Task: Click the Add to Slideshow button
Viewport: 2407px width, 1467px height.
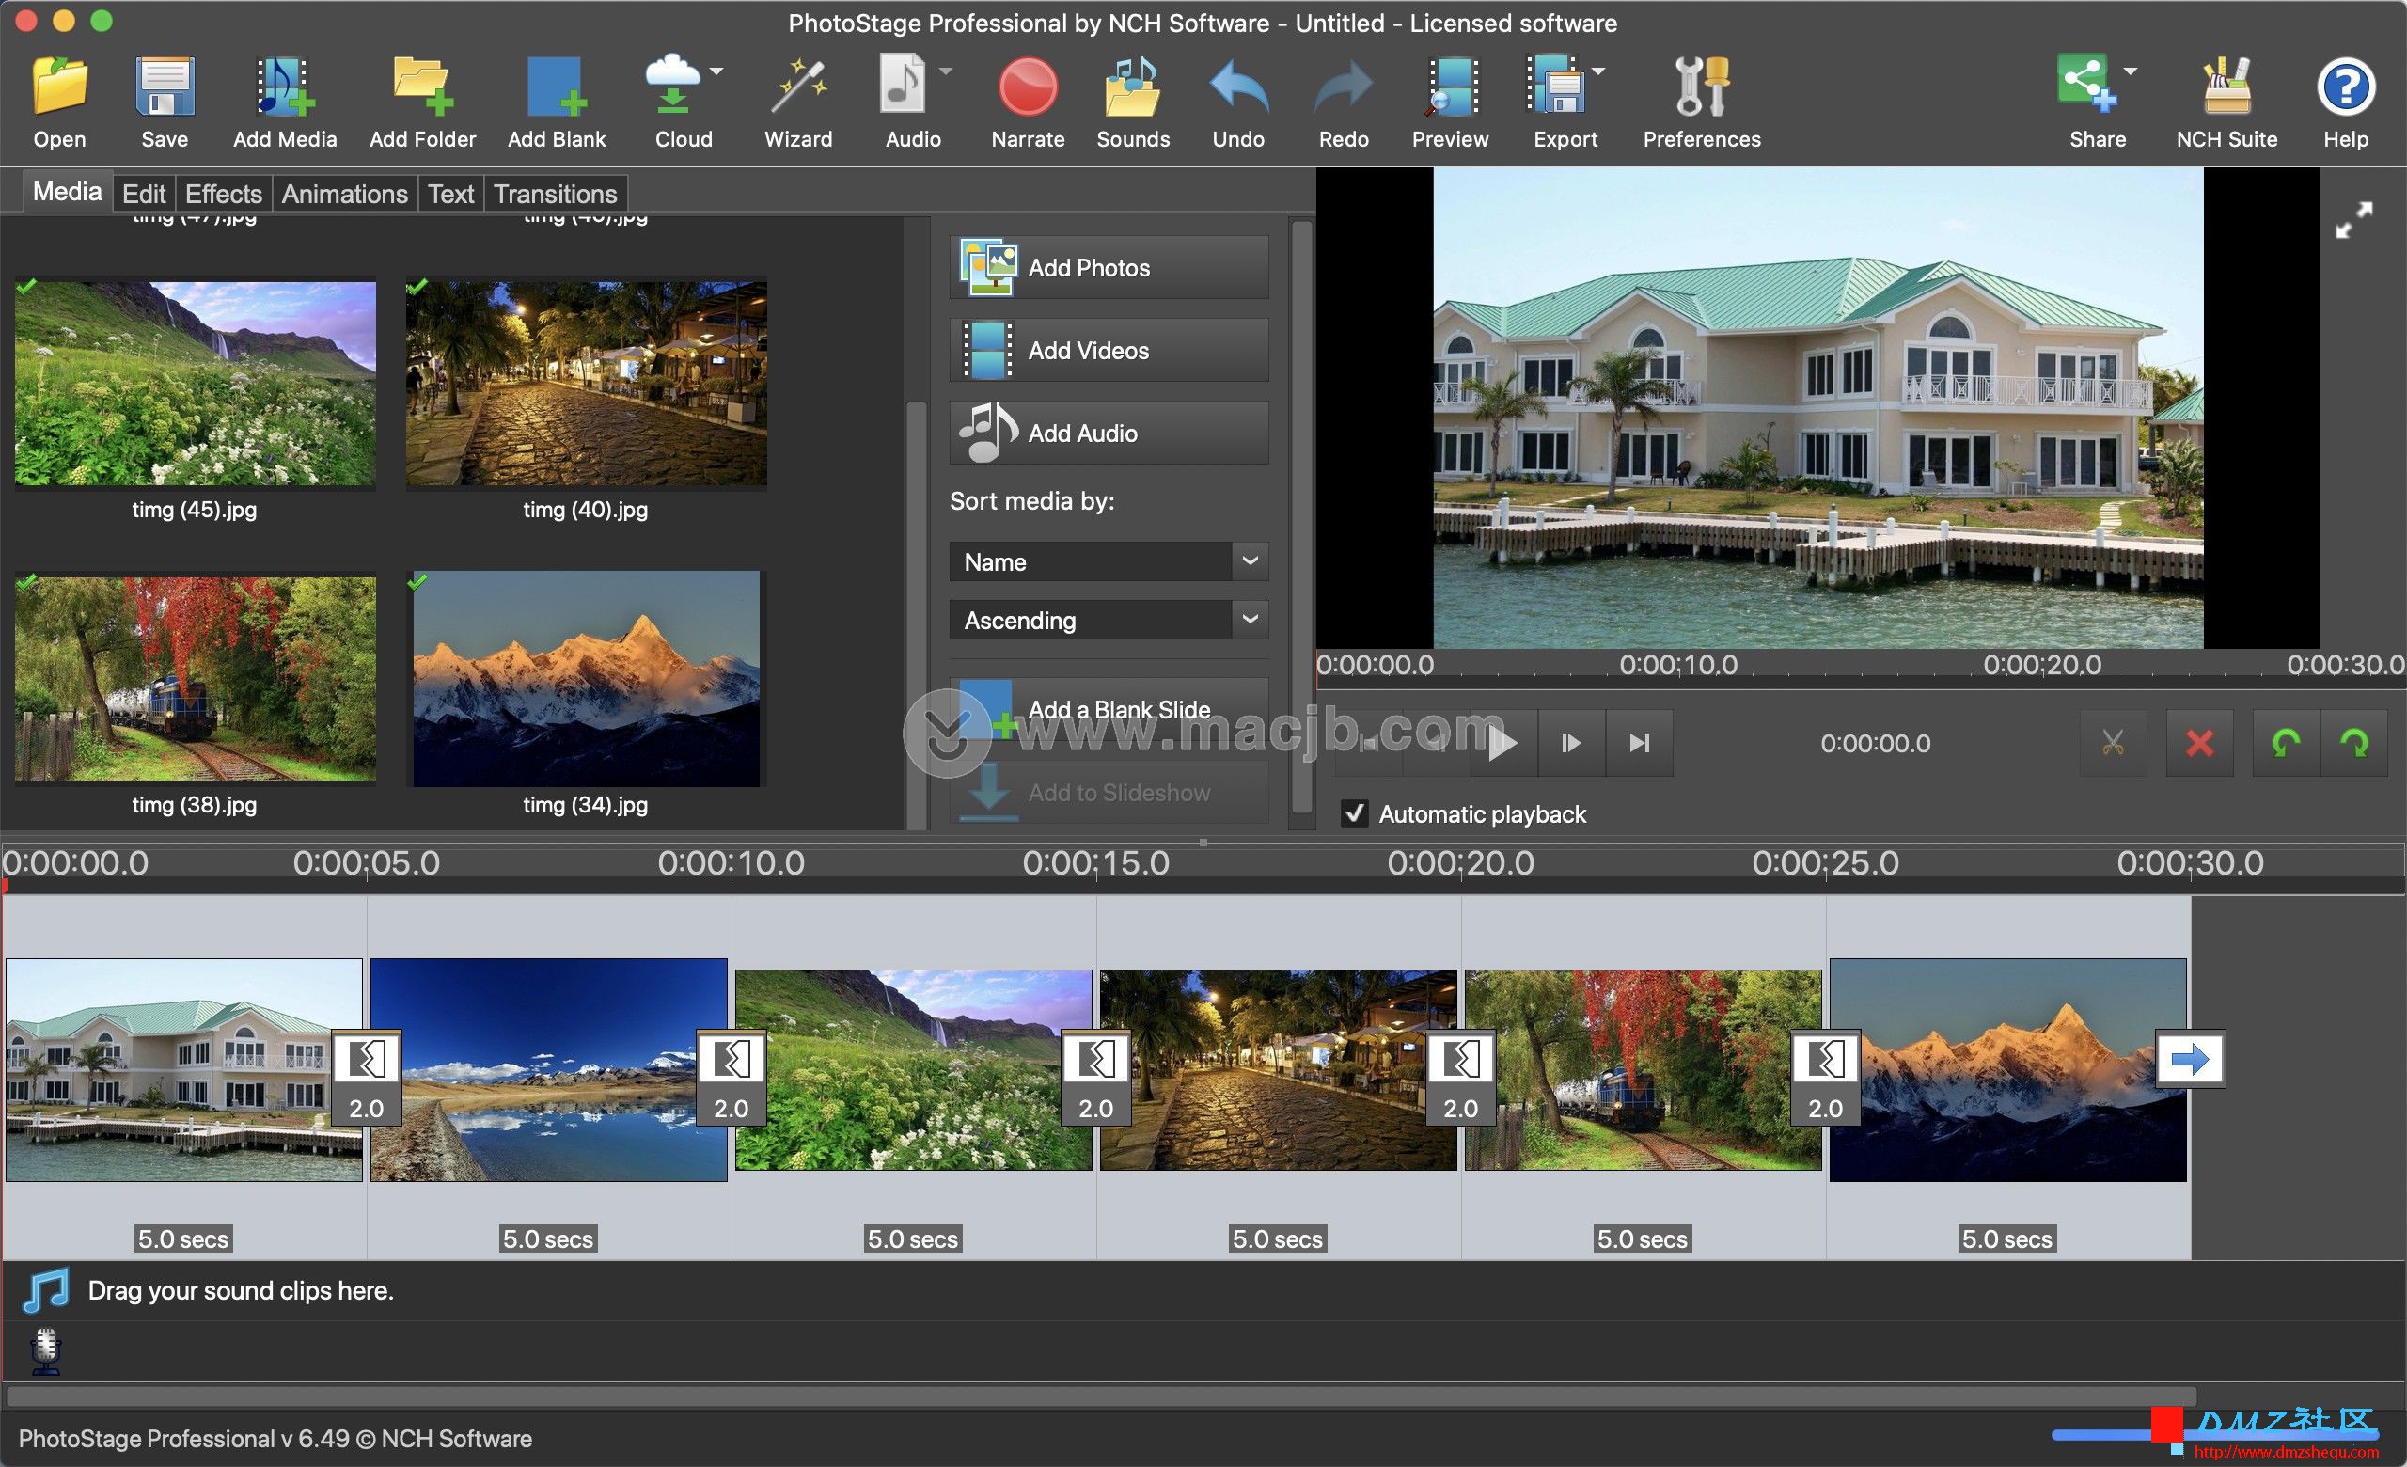Action: coord(1109,792)
